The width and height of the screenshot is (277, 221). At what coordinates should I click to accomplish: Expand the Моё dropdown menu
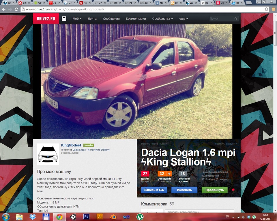tap(77, 18)
